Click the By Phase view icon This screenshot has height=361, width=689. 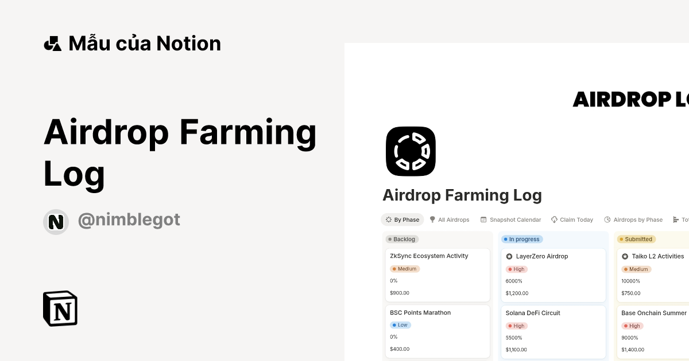tap(389, 219)
